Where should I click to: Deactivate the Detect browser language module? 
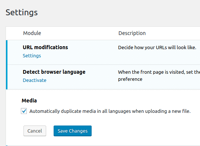[x=35, y=80]
